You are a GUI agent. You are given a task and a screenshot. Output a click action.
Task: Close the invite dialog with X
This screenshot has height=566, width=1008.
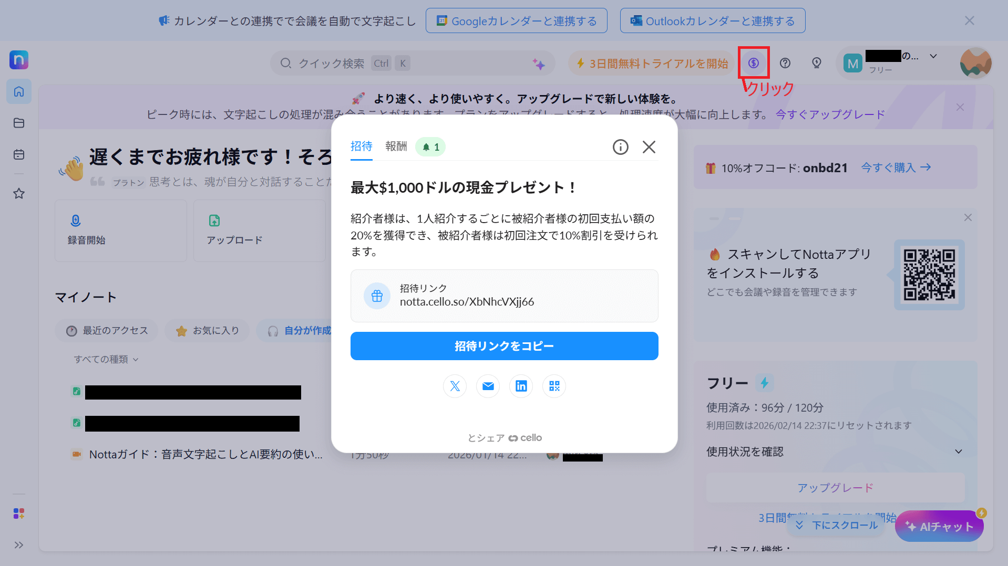coord(649,147)
